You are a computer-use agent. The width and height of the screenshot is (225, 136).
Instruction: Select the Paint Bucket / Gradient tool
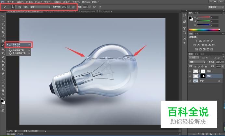(x=3, y=61)
